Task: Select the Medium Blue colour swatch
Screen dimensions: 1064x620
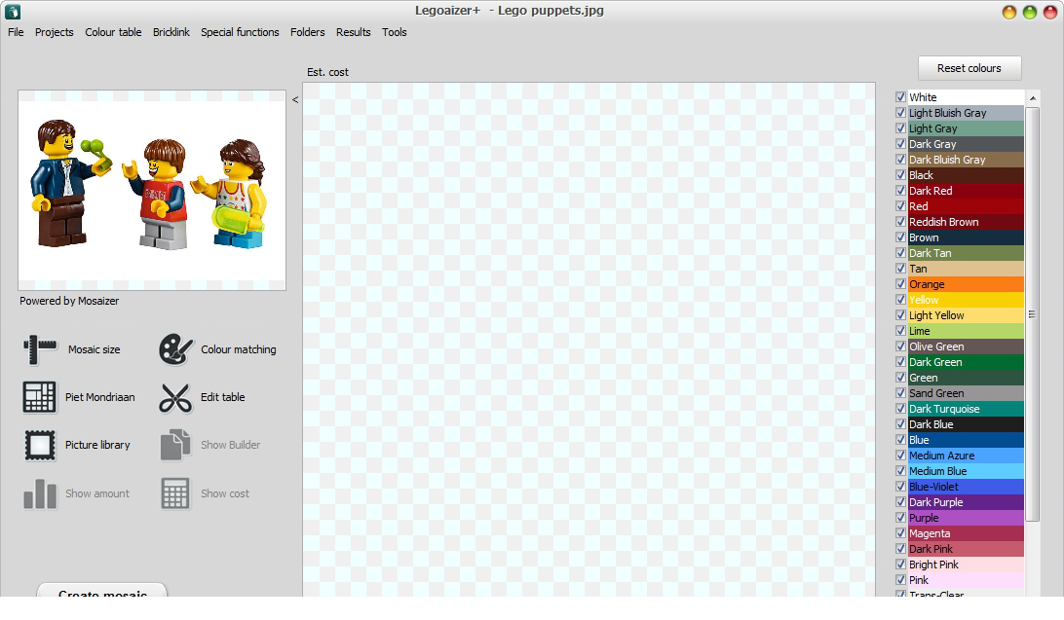Action: point(966,471)
